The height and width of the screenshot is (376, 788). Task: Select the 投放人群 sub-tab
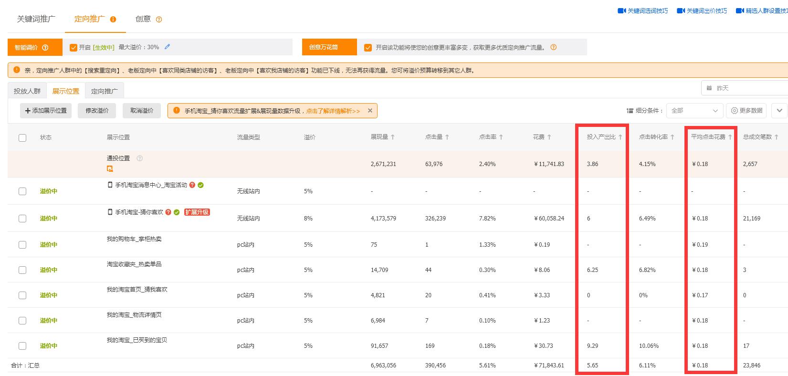tap(27, 91)
